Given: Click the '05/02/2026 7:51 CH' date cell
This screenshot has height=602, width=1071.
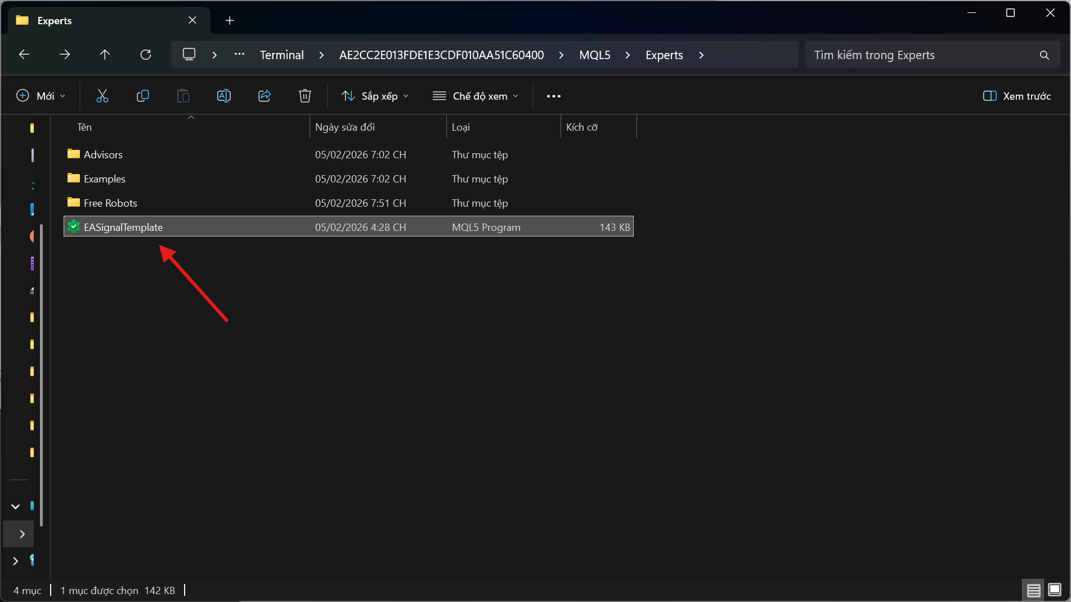Looking at the screenshot, I should [x=361, y=203].
